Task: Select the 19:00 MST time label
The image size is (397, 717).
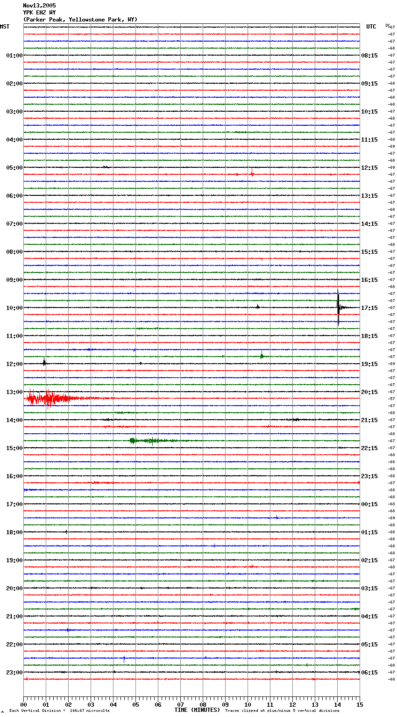Action: pos(14,560)
